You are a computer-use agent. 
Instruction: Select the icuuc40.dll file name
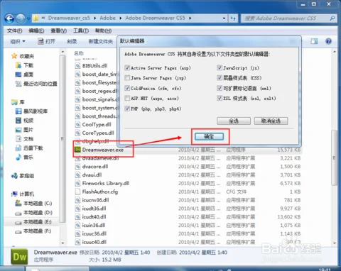[94, 242]
